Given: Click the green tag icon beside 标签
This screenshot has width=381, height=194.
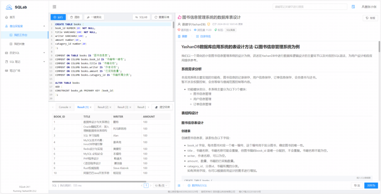Looking at the screenshot, I should pyautogui.click(x=216, y=30).
